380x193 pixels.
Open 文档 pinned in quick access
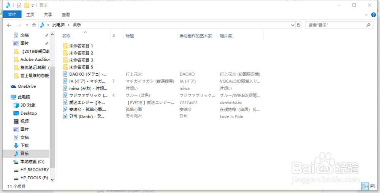click(x=24, y=35)
